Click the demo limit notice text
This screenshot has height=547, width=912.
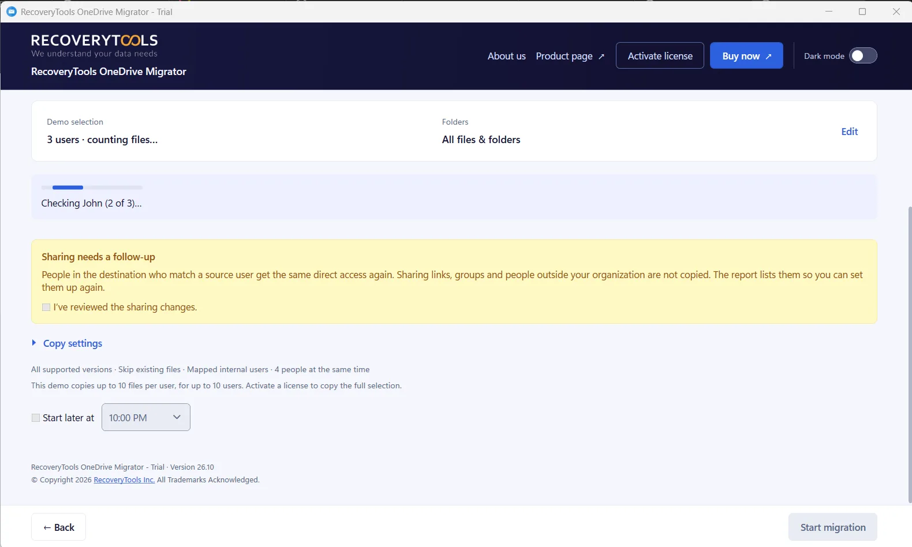click(216, 386)
